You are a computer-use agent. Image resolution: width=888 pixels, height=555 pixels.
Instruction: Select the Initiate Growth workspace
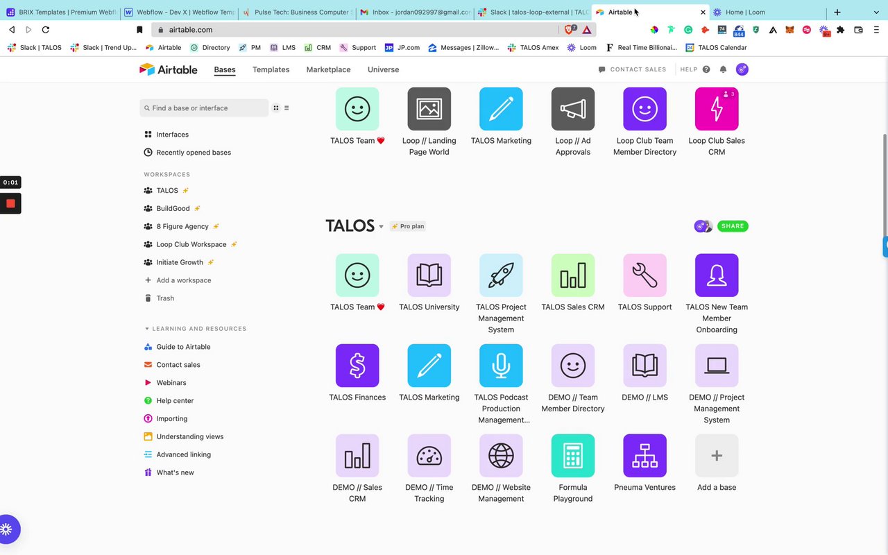pyautogui.click(x=179, y=262)
